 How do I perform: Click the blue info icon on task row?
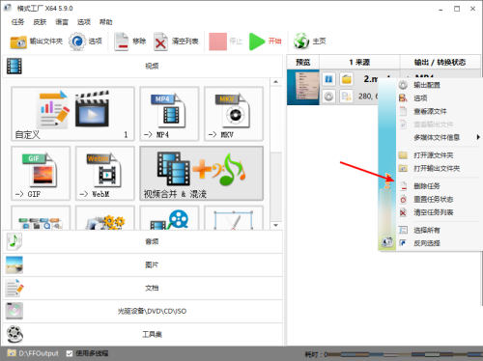328,79
